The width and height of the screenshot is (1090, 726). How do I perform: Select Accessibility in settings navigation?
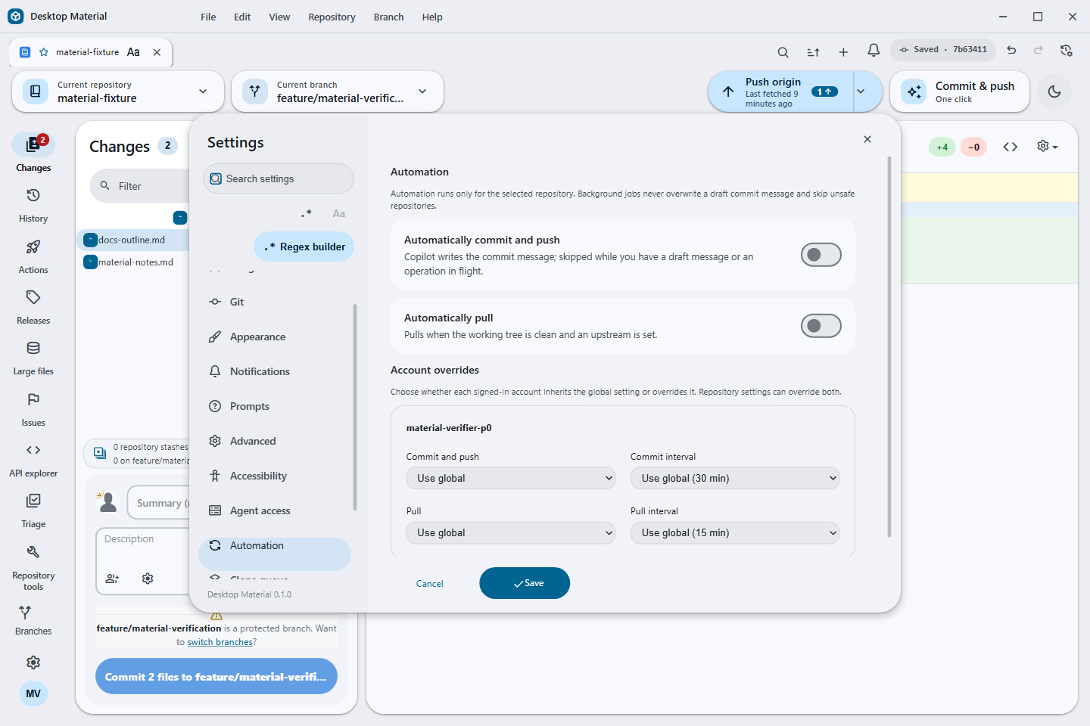(275, 476)
